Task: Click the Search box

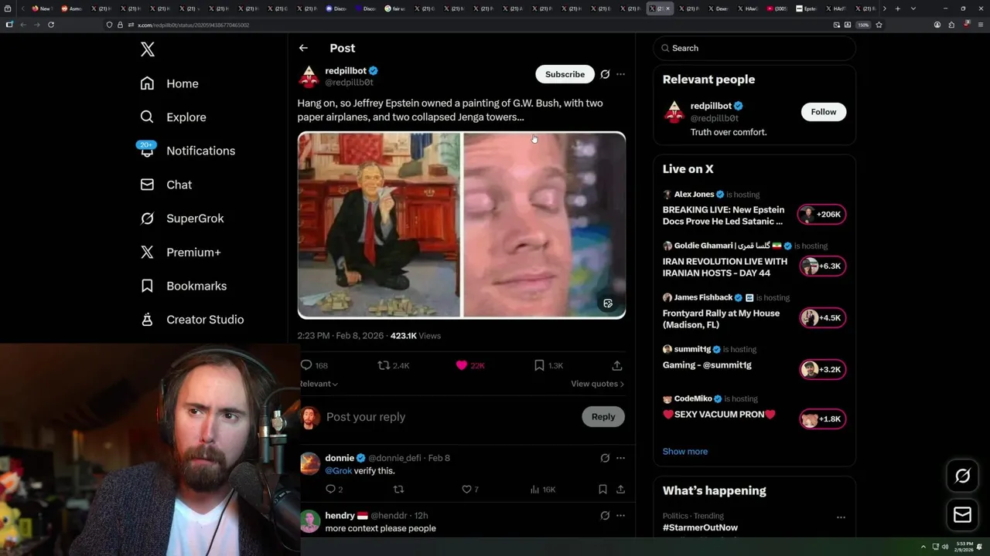Action: pyautogui.click(x=755, y=48)
